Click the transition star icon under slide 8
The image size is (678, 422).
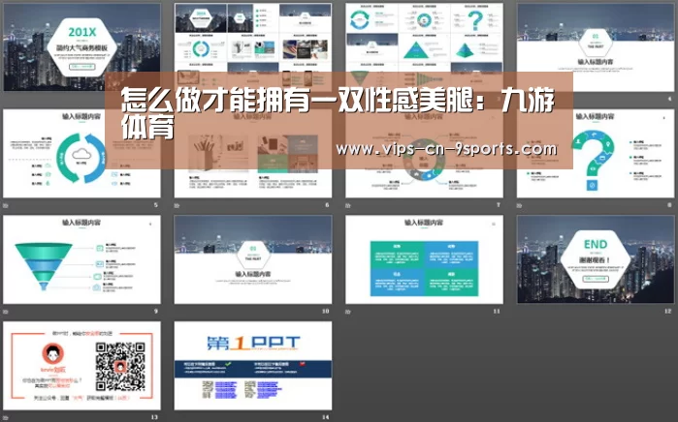(519, 205)
